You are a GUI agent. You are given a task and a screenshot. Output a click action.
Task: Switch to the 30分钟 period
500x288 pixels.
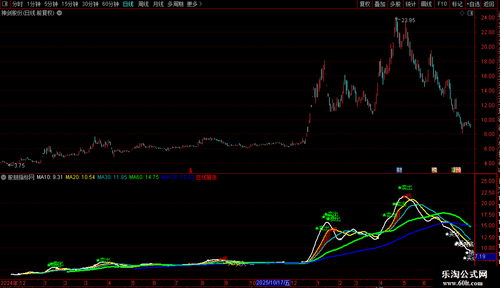point(90,4)
